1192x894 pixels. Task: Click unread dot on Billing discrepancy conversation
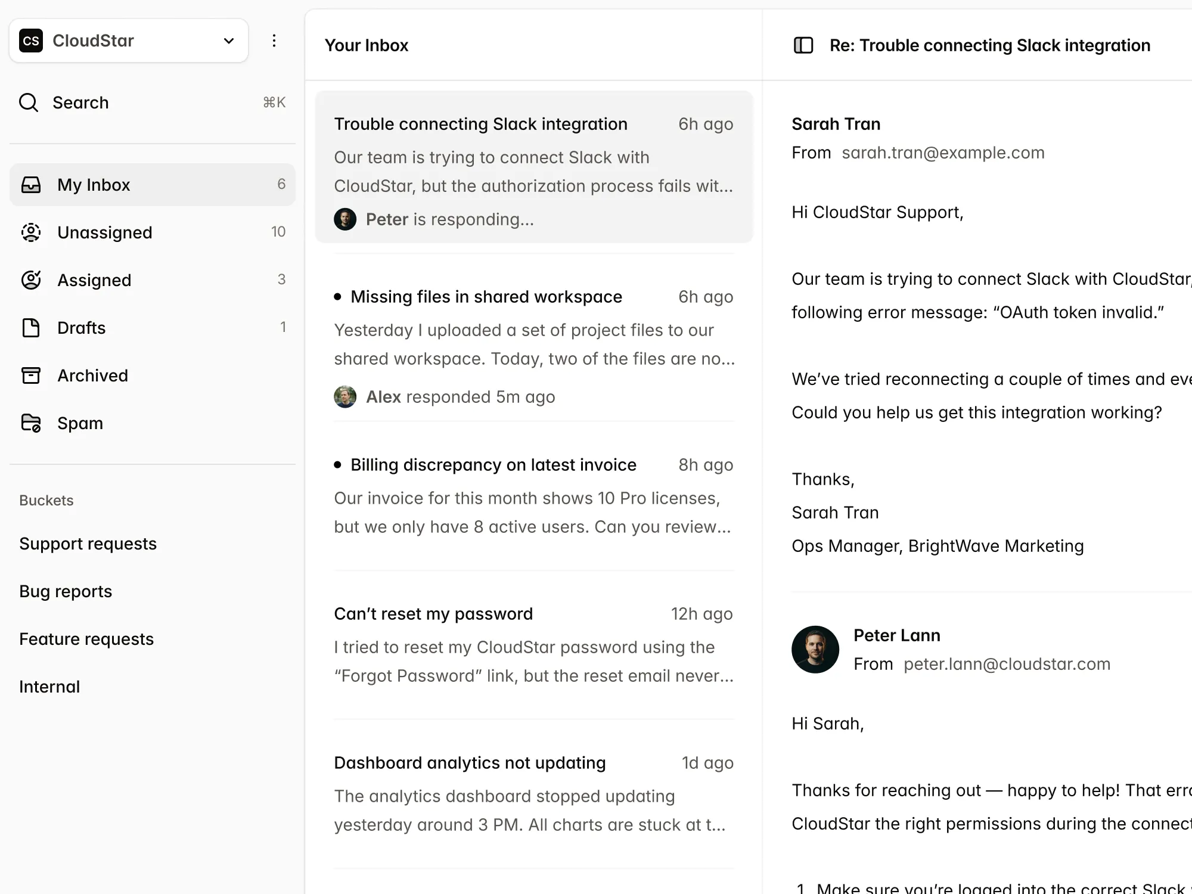coord(338,465)
